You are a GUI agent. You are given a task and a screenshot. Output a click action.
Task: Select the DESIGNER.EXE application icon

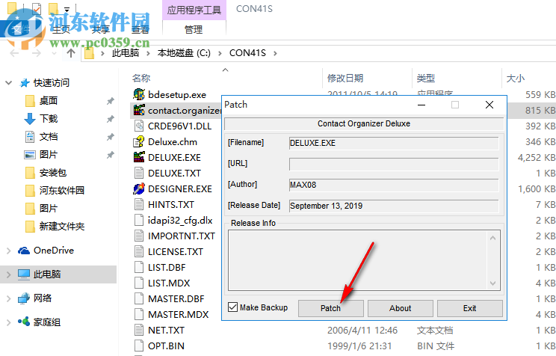139,188
